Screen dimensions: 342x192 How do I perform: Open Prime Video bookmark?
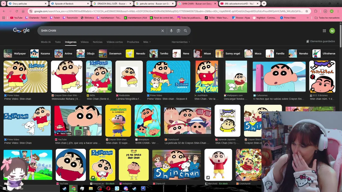click(x=288, y=18)
